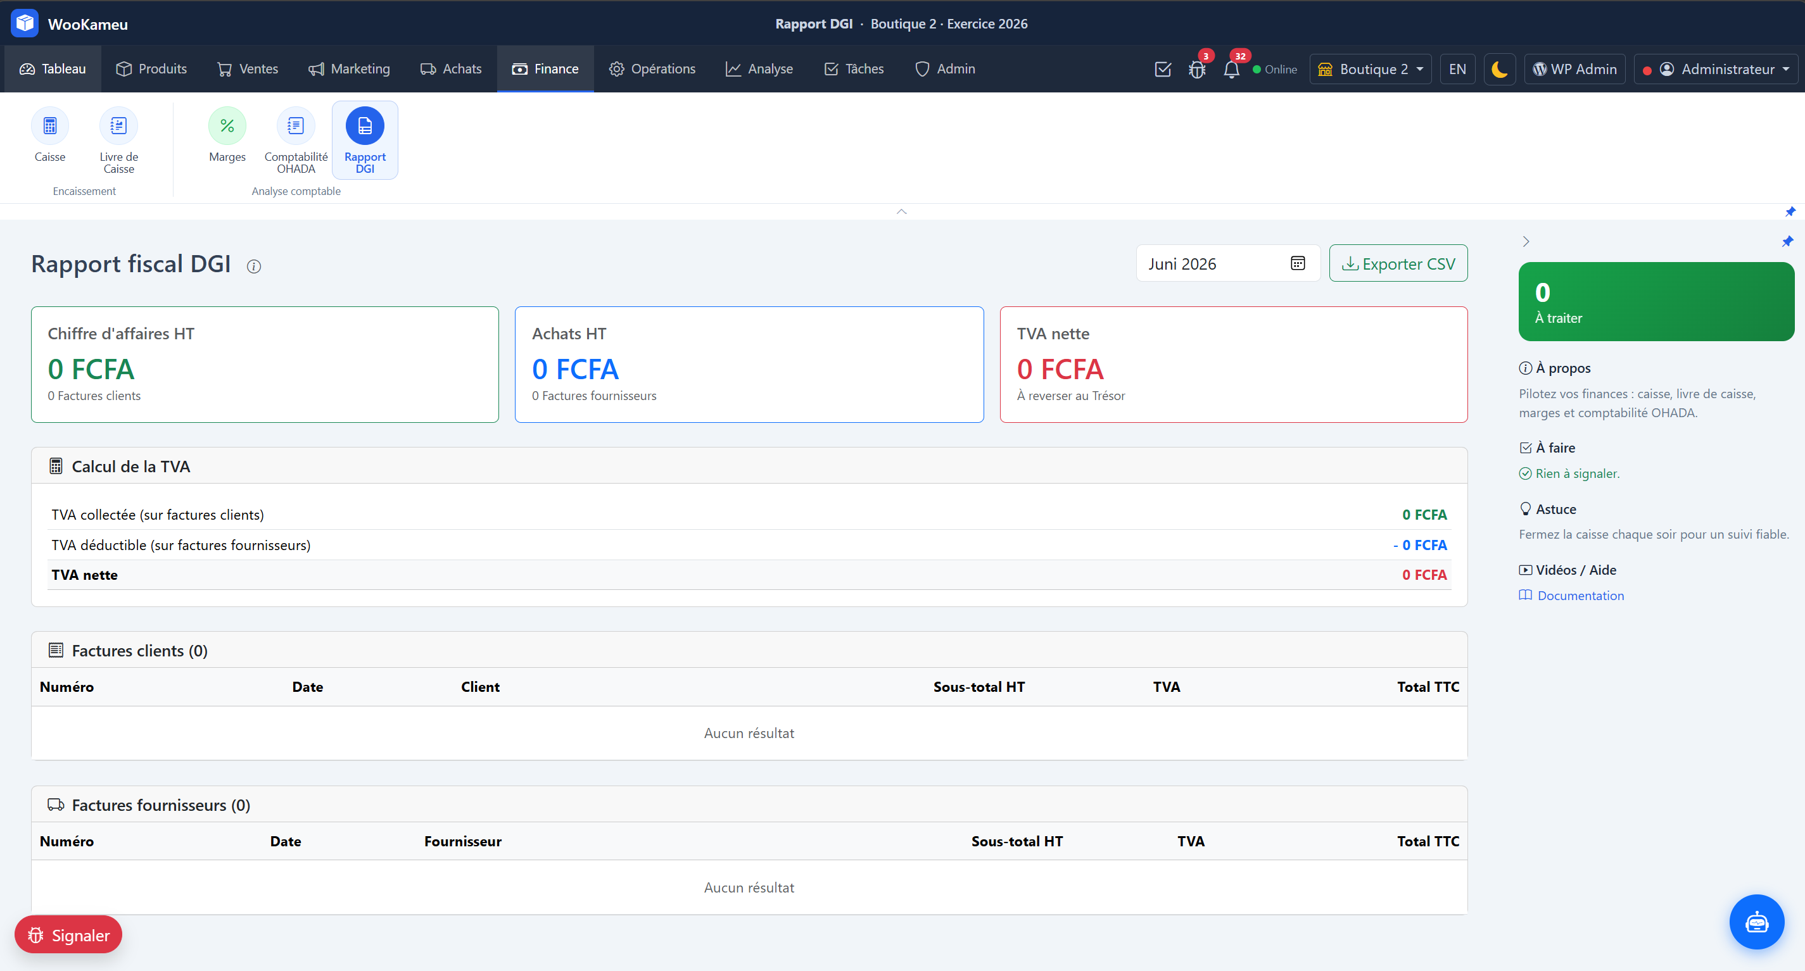1805x971 pixels.
Task: Click the Exporter CSV button
Action: (x=1398, y=263)
